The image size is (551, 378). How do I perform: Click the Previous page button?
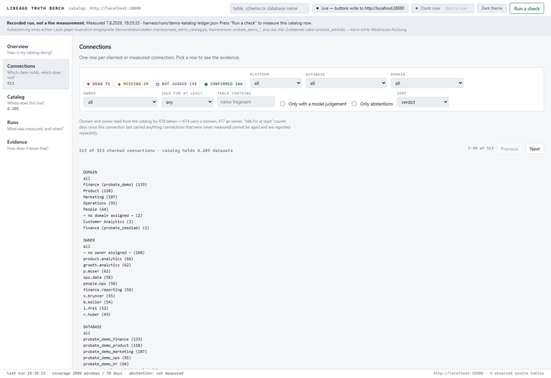[x=509, y=149]
